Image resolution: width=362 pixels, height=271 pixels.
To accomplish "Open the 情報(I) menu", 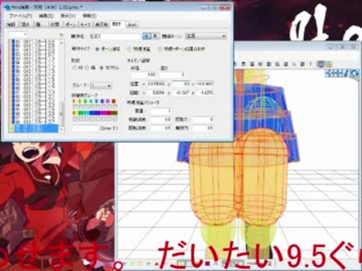I will pyautogui.click(x=89, y=16).
